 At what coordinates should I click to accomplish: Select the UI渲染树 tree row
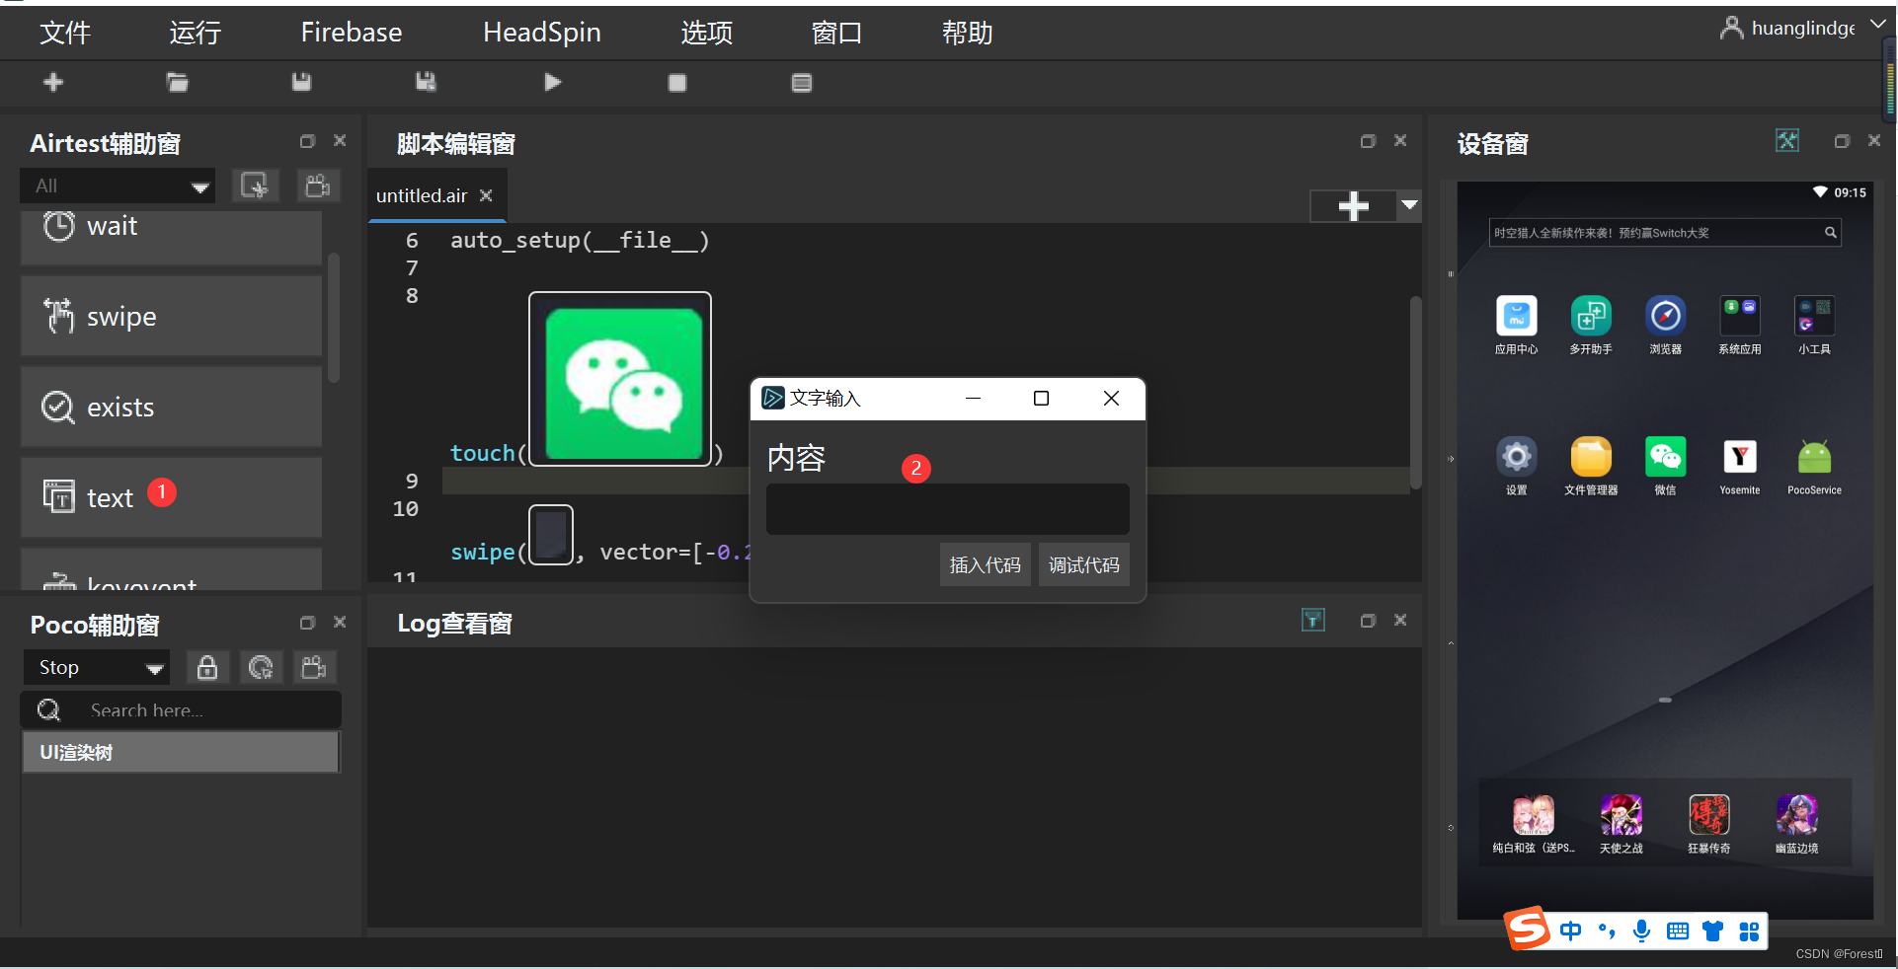(x=182, y=752)
